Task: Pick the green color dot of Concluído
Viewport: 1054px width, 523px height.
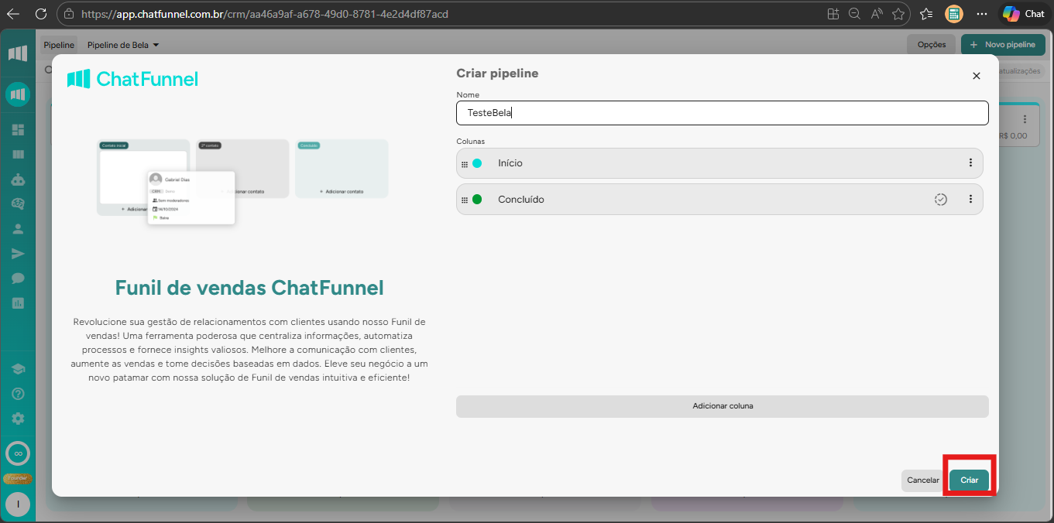Action: coord(477,200)
